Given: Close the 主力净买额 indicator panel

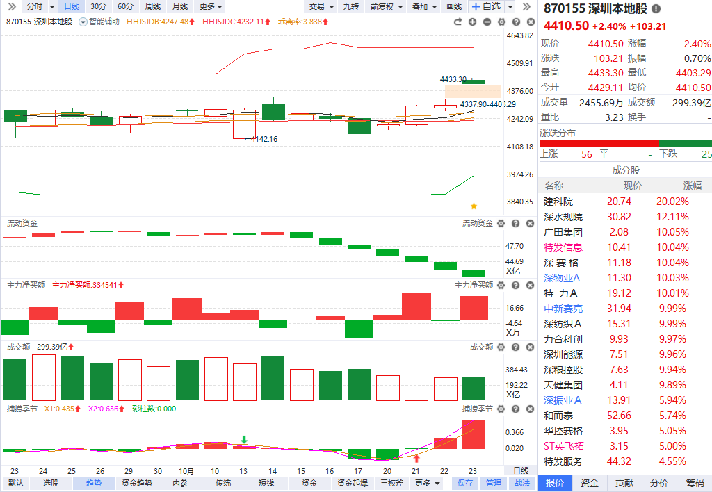Looking at the screenshot, I should (530, 285).
